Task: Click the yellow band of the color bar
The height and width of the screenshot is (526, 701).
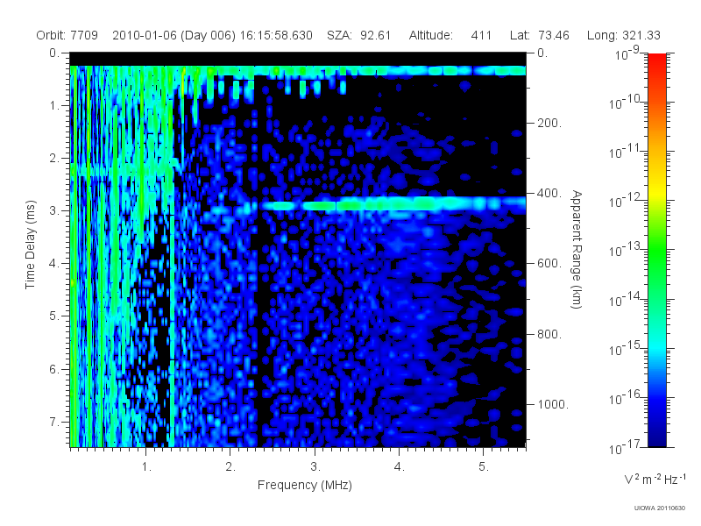Action: [x=656, y=190]
